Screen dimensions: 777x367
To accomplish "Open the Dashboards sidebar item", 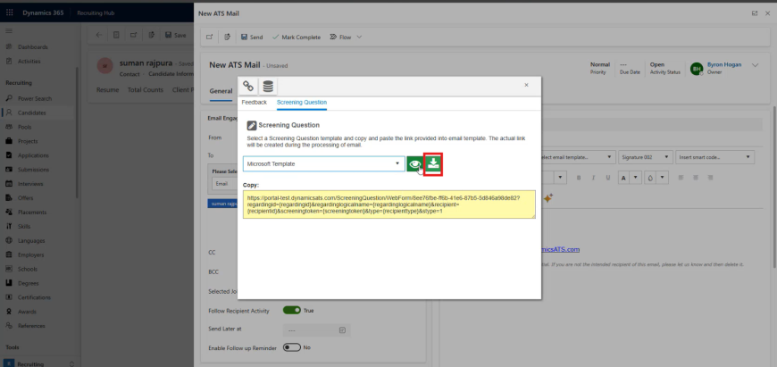I will (33, 47).
